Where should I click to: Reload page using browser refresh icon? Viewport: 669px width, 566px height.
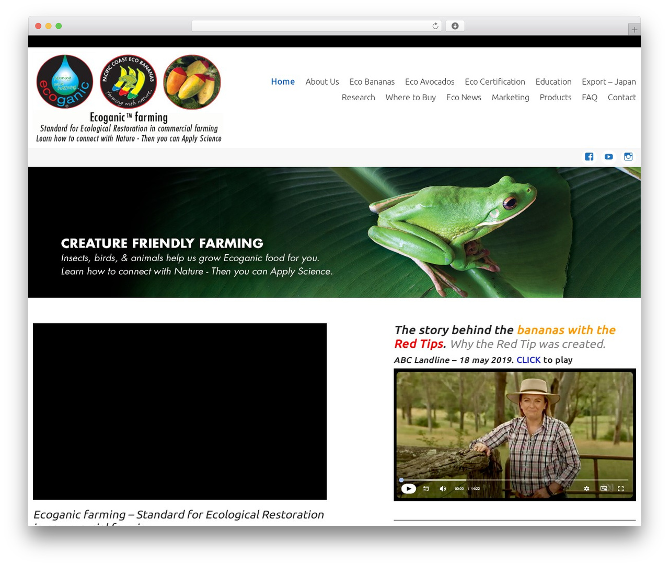[x=435, y=26]
